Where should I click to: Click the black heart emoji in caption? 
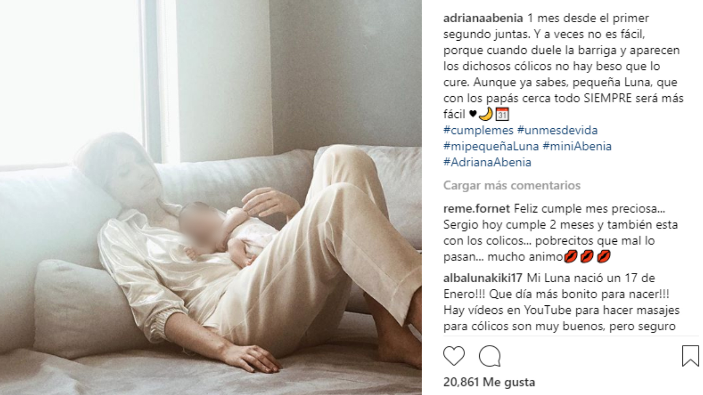[x=473, y=114]
